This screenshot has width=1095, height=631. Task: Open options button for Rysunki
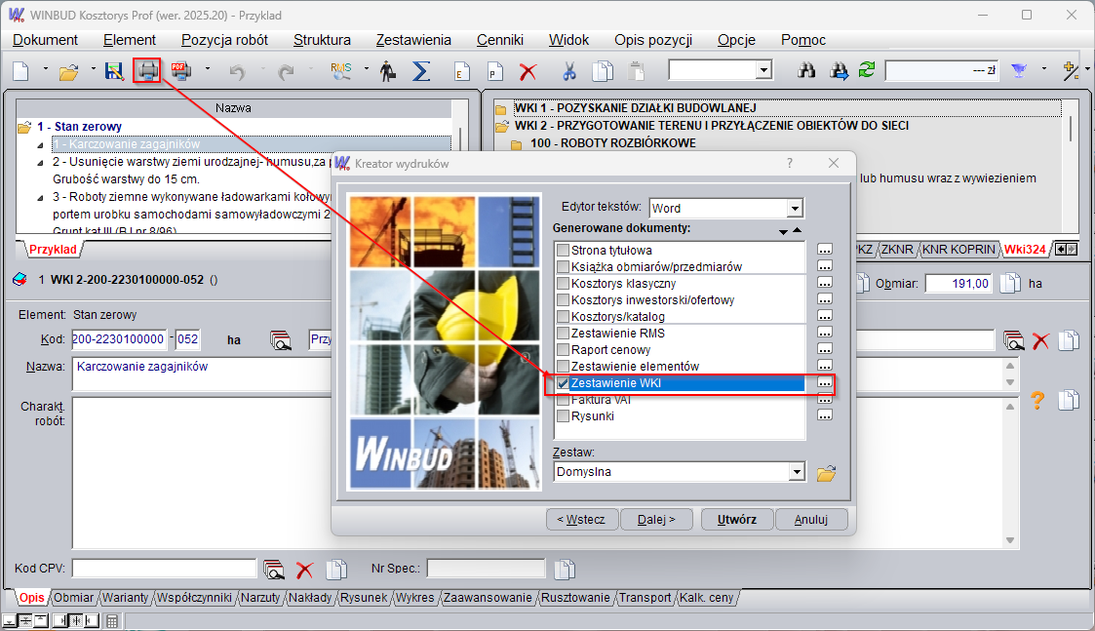(825, 415)
